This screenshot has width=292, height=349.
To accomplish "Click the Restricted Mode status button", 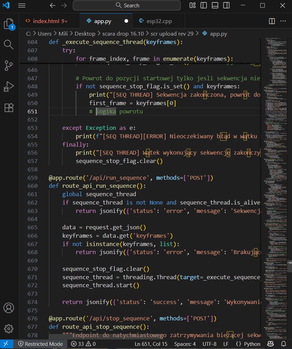I will (40, 344).
